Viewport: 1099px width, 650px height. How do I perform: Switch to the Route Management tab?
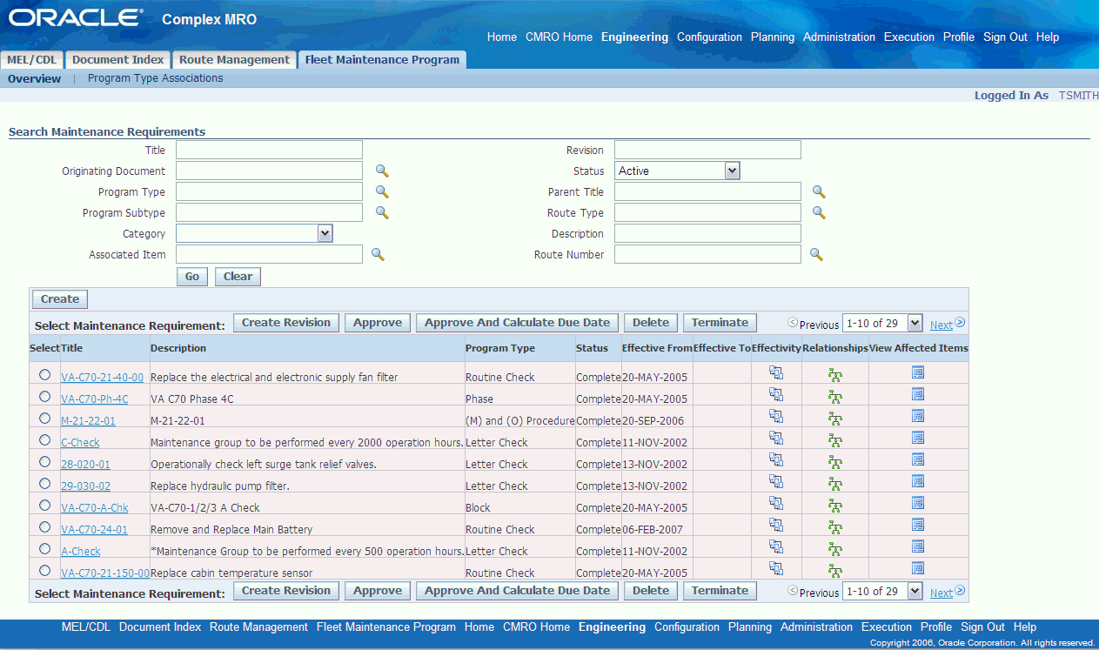pos(234,59)
